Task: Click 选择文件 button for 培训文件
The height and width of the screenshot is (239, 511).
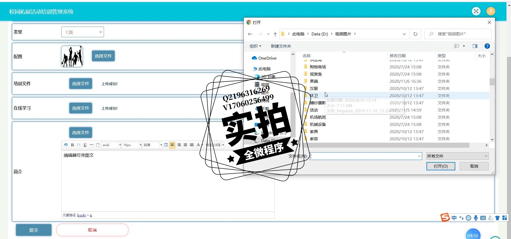Action: click(81, 84)
